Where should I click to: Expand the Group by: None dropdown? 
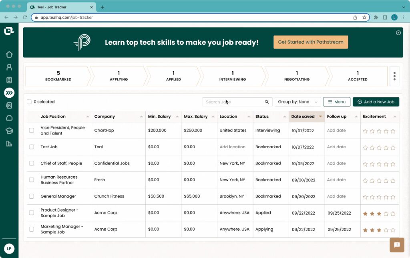(x=297, y=102)
